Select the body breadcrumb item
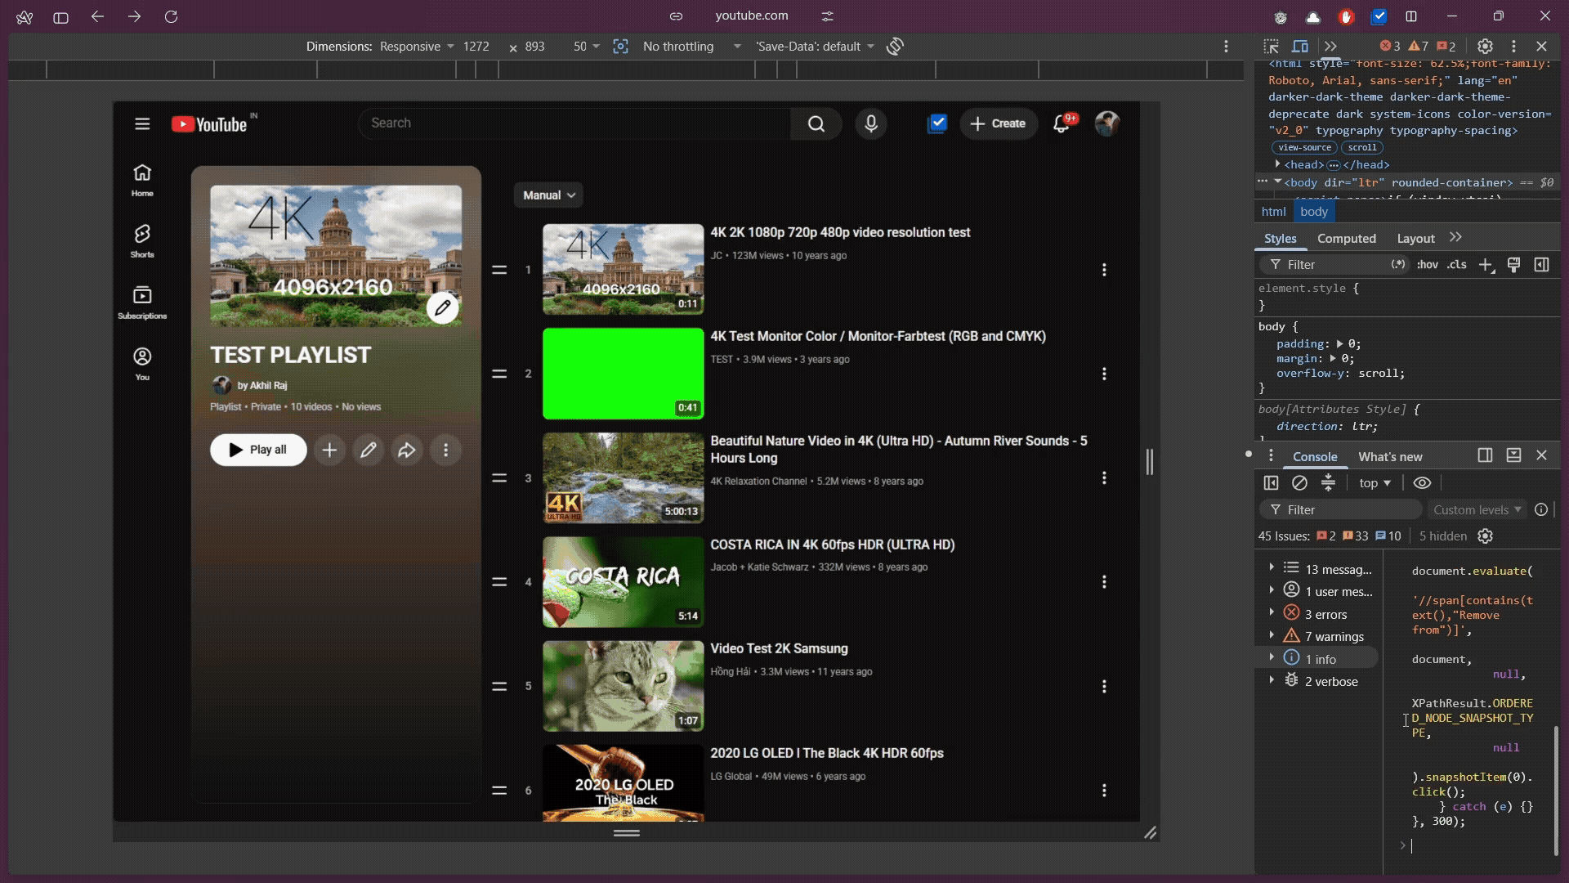1569x883 pixels. point(1314,212)
